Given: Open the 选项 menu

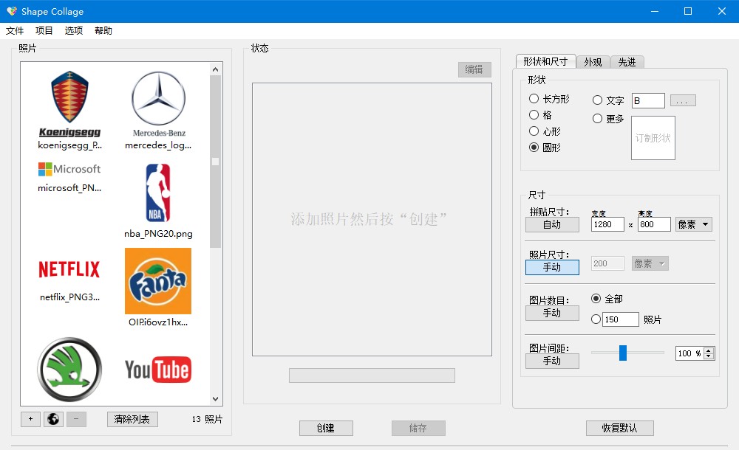Looking at the screenshot, I should (73, 30).
